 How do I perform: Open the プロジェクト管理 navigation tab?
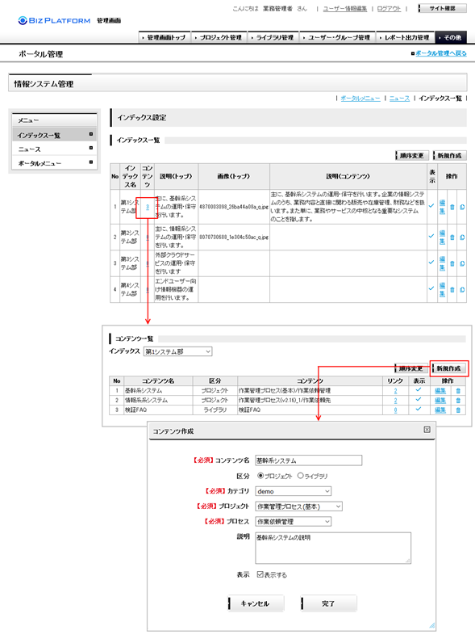219,37
